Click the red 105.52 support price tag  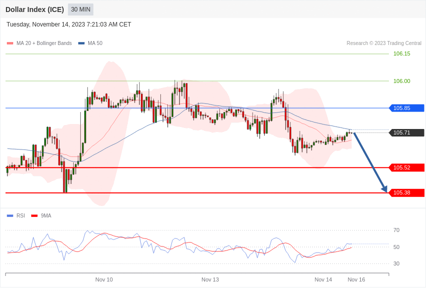coord(407,167)
